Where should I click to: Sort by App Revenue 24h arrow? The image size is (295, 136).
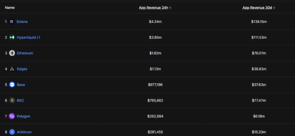[170, 8]
